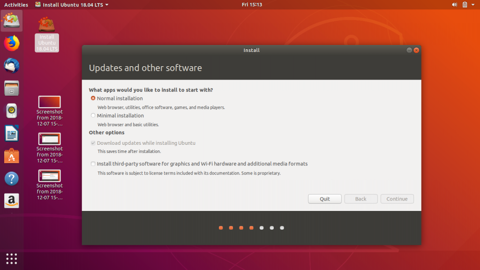Launch Rhythmbox music player from dock
This screenshot has height=270, width=480.
[11, 111]
